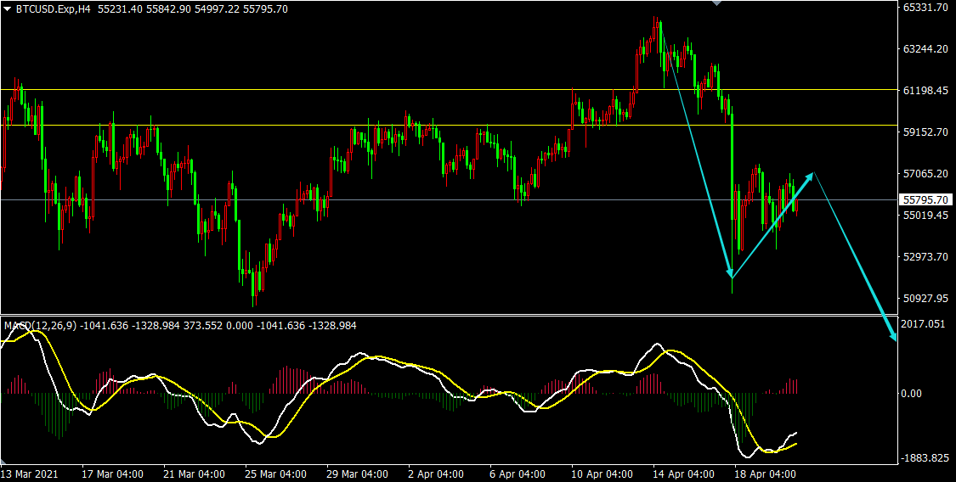
Task: Click the 14 Apr 04:00 time label
Action: point(685,474)
